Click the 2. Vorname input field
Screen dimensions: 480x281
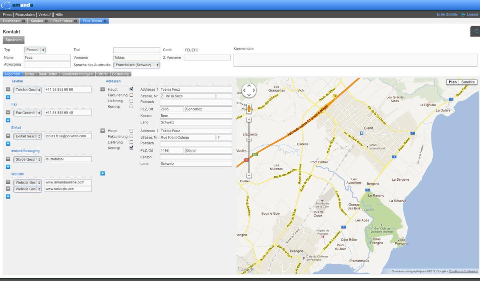tap(207, 58)
